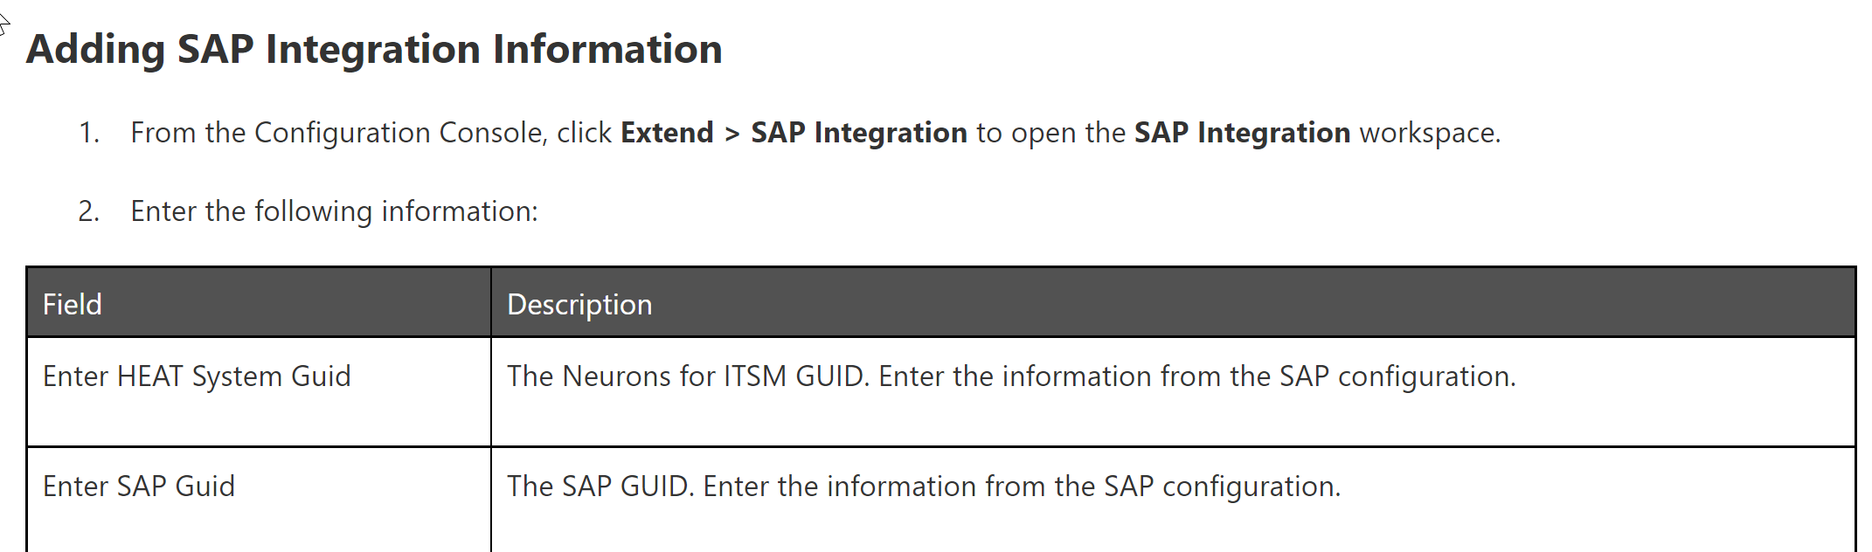Viewport: 1872px width, 552px height.
Task: Click the greater-than symbol between Extend and SAP Integration
Action: pos(732,133)
